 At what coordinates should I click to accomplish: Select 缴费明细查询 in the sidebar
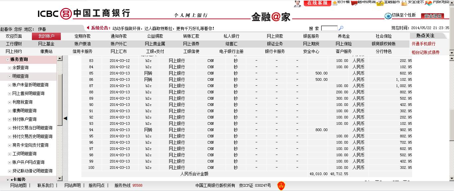24,111
